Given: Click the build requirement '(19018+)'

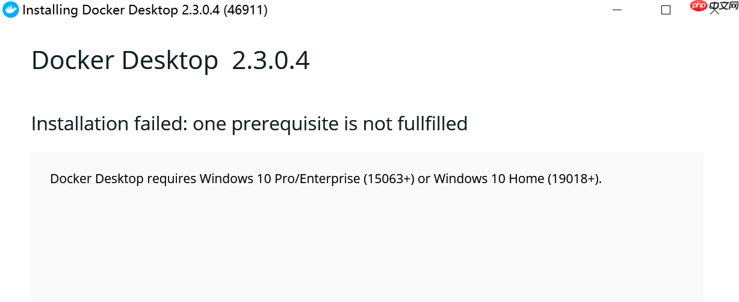Looking at the screenshot, I should (x=574, y=178).
